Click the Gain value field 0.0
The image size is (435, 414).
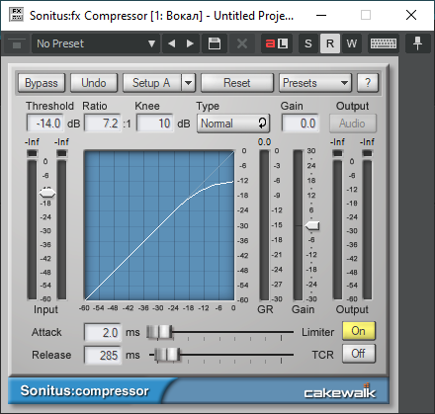pos(301,124)
